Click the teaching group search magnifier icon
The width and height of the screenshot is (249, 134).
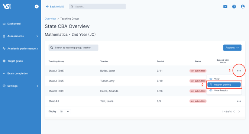click(x=52, y=48)
